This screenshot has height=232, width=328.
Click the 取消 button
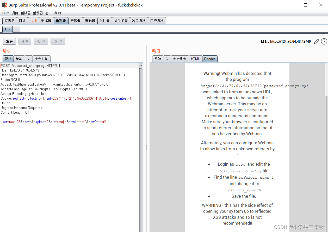[25, 41]
